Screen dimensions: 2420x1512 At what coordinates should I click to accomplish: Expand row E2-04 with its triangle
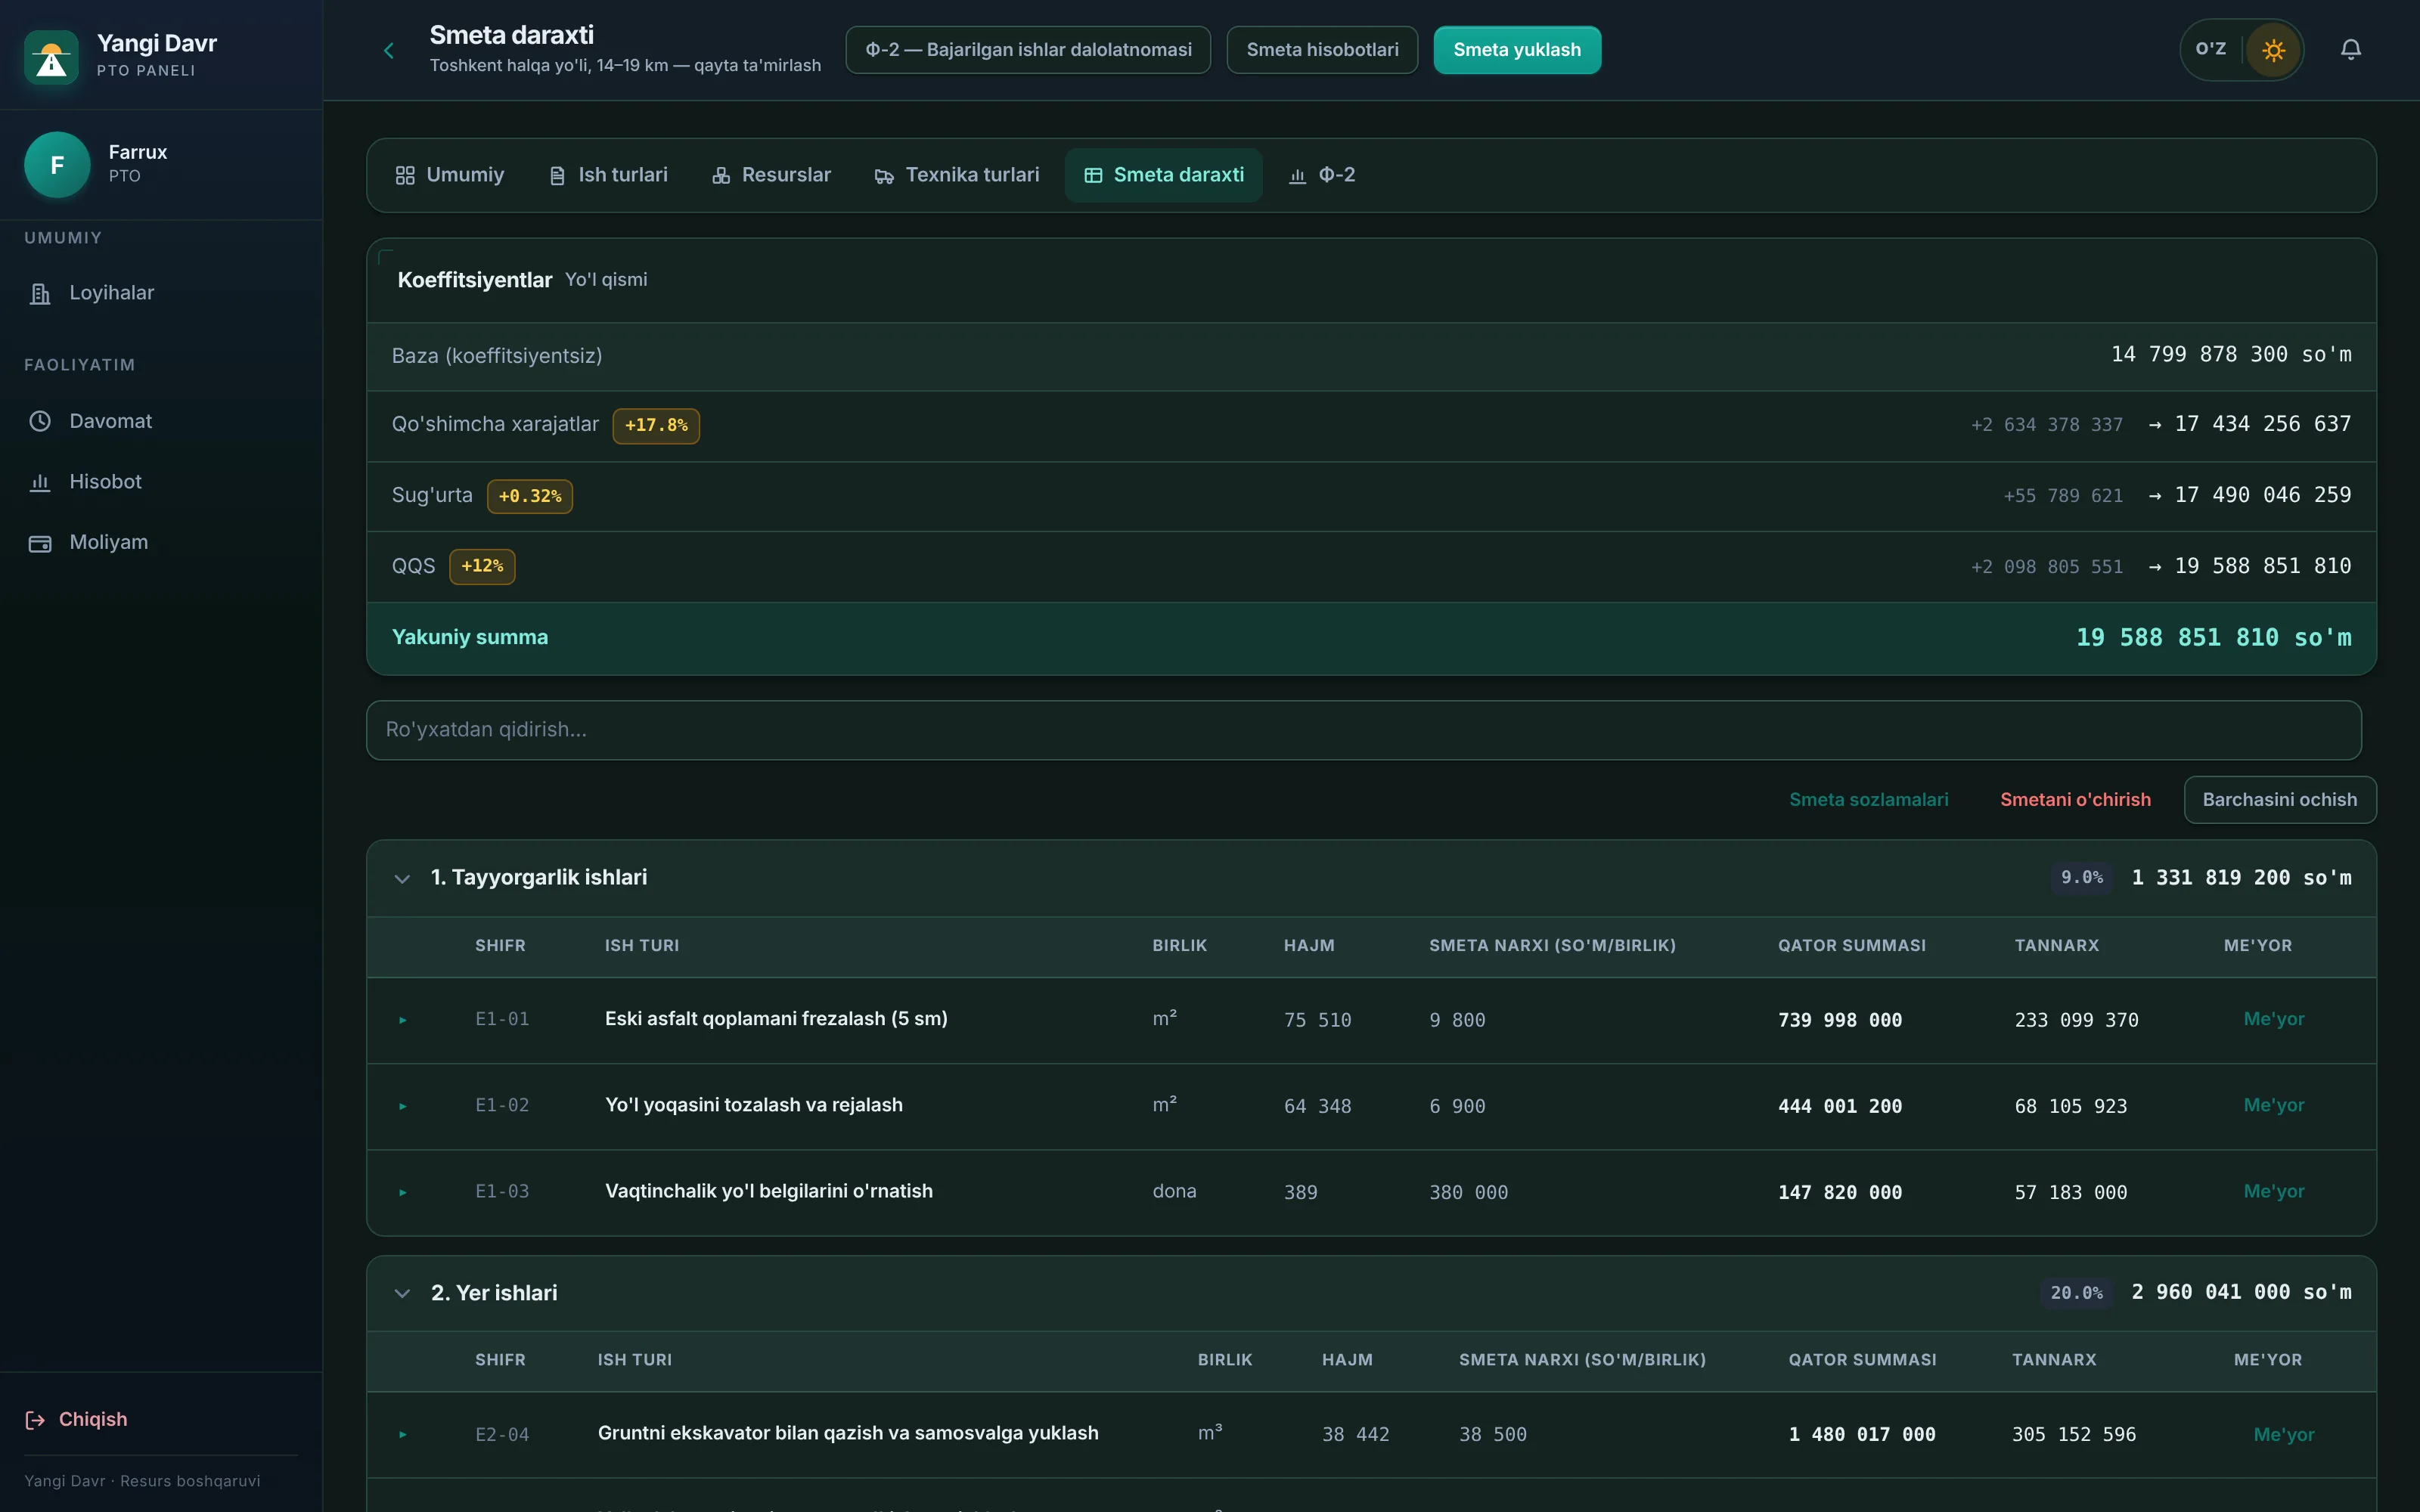click(x=403, y=1434)
